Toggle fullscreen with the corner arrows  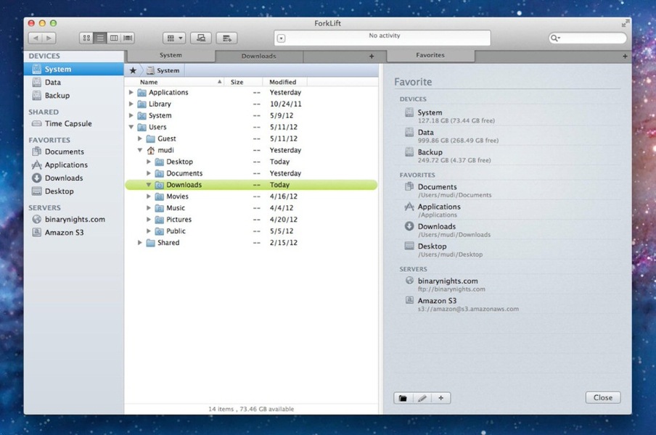625,23
